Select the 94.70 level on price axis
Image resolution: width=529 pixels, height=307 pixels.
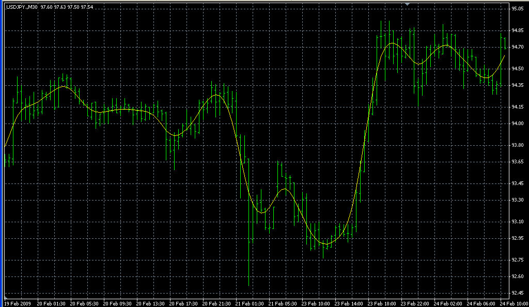pyautogui.click(x=518, y=47)
